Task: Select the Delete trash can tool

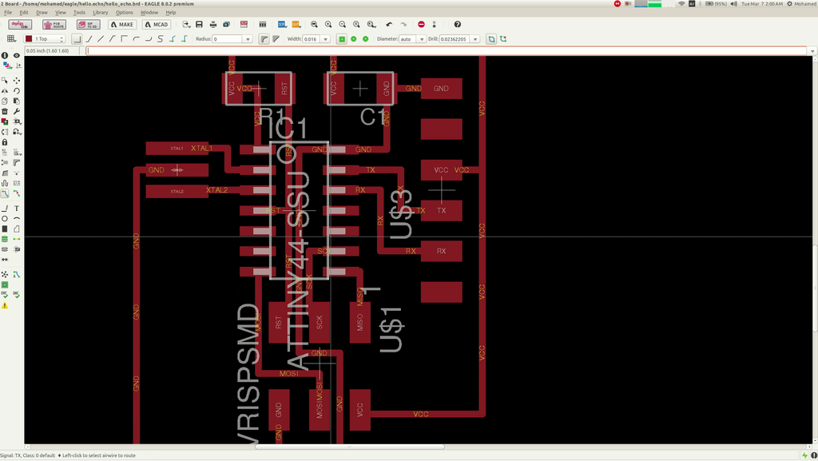Action: click(5, 111)
